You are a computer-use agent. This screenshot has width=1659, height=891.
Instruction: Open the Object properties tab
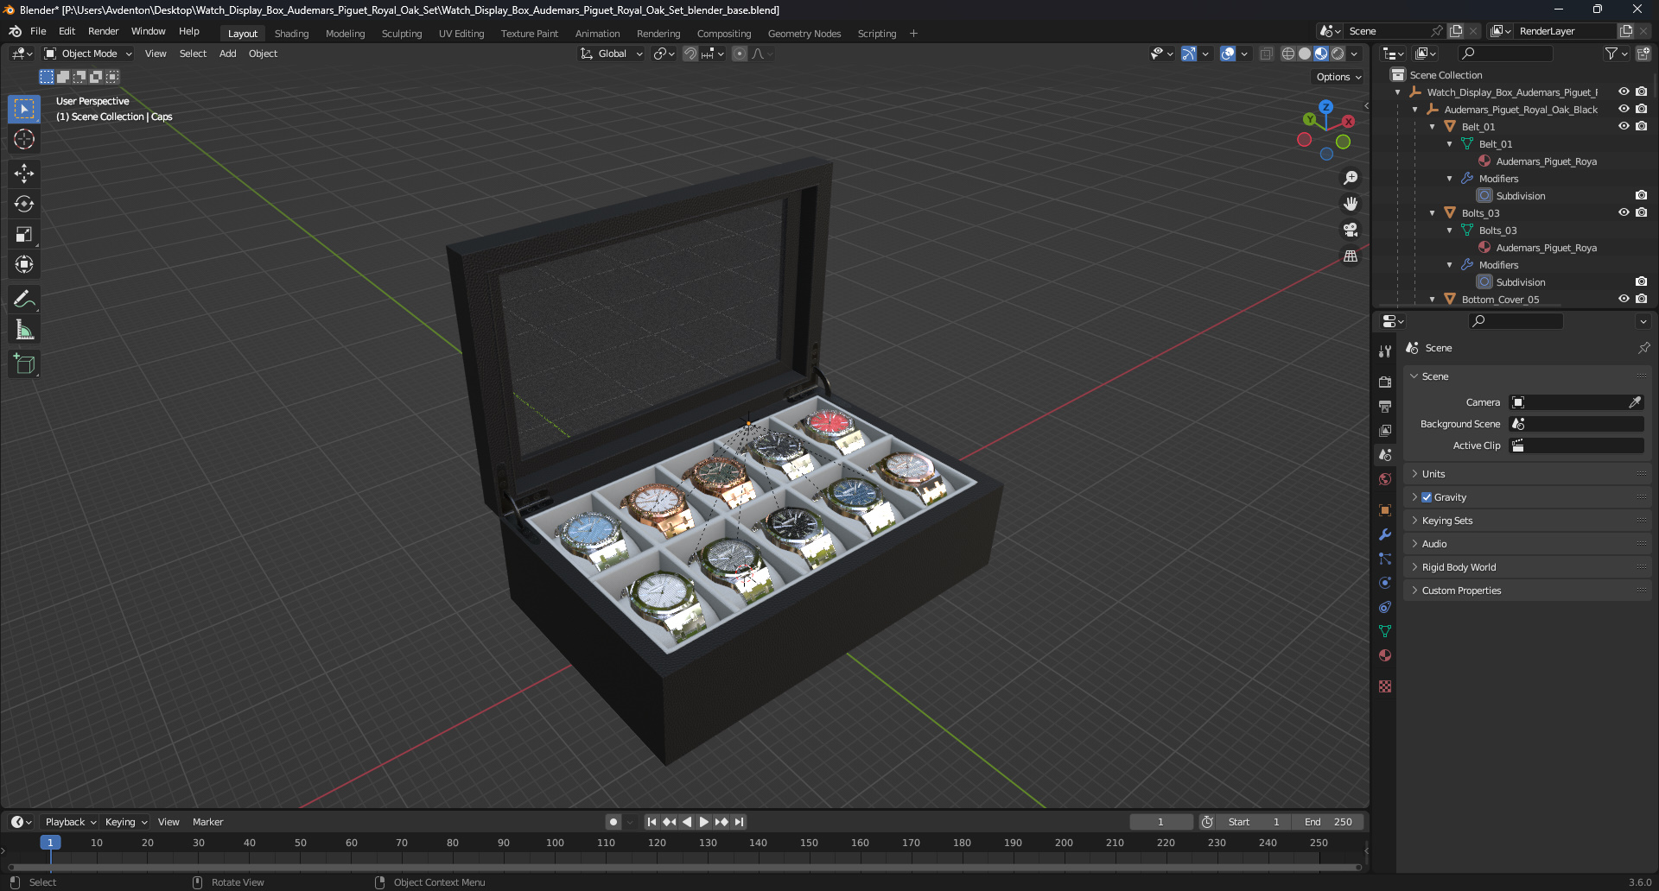click(1385, 510)
